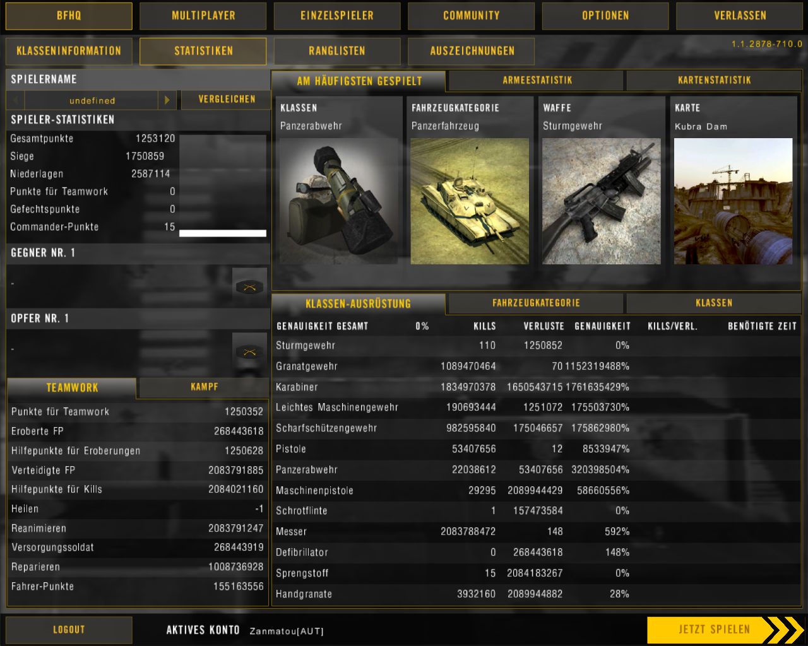Click the rank insignia icon under Gegner Nr. 1
Viewport: 808px width, 646px height.
pos(249,286)
